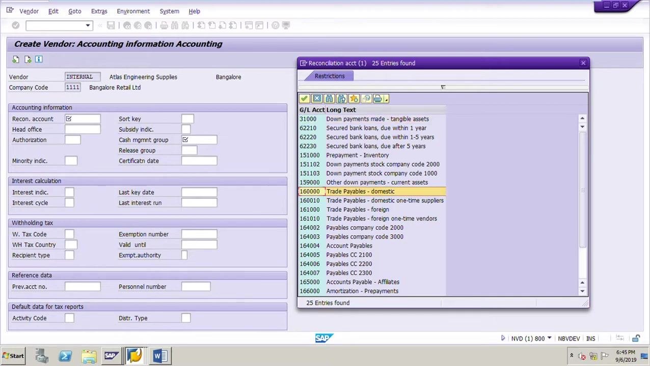The image size is (650, 366).
Task: Open File Explorer from the taskbar
Action: (x=88, y=356)
